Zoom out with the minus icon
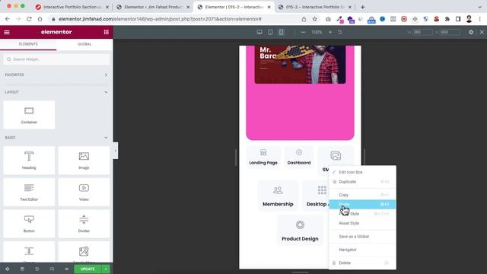Screen dimensions: 487x274 303,32
